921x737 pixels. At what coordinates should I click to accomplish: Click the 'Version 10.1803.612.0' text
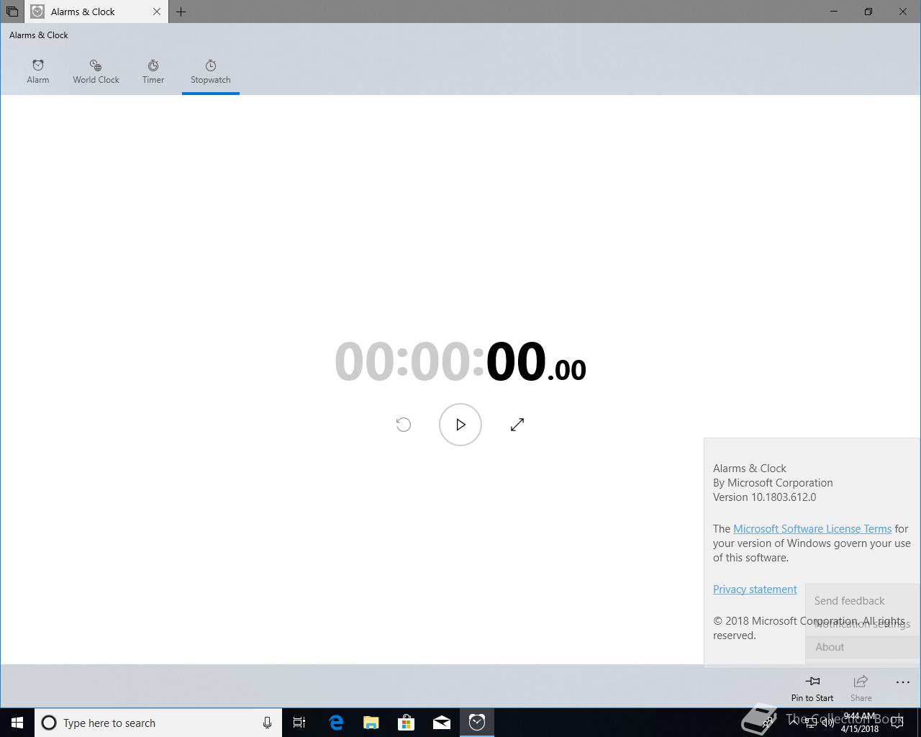[765, 497]
